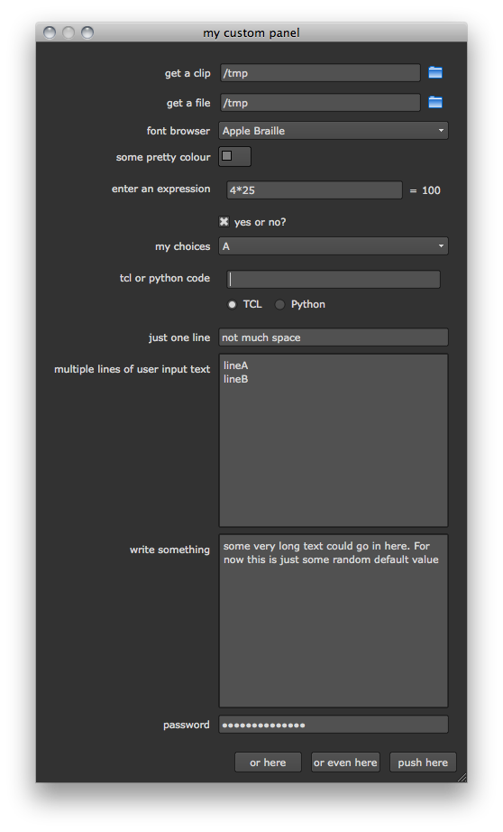Click the resize grip at window corner
The image size is (503, 832).
point(462,777)
